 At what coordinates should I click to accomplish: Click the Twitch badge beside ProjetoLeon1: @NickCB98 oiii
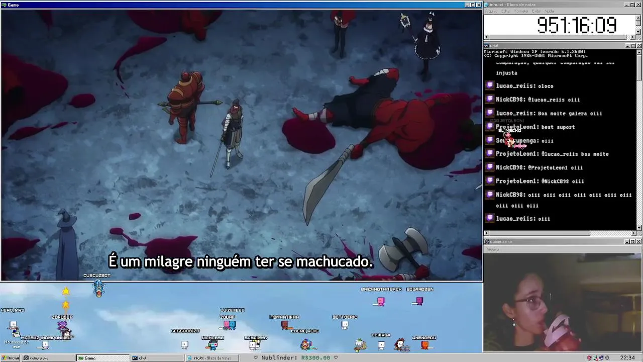click(x=490, y=180)
